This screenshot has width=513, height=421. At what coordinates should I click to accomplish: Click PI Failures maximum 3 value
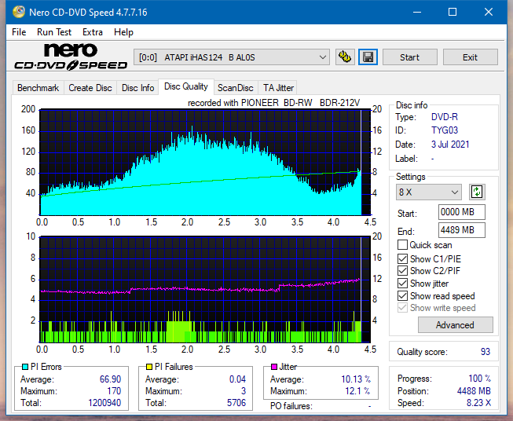point(244,391)
